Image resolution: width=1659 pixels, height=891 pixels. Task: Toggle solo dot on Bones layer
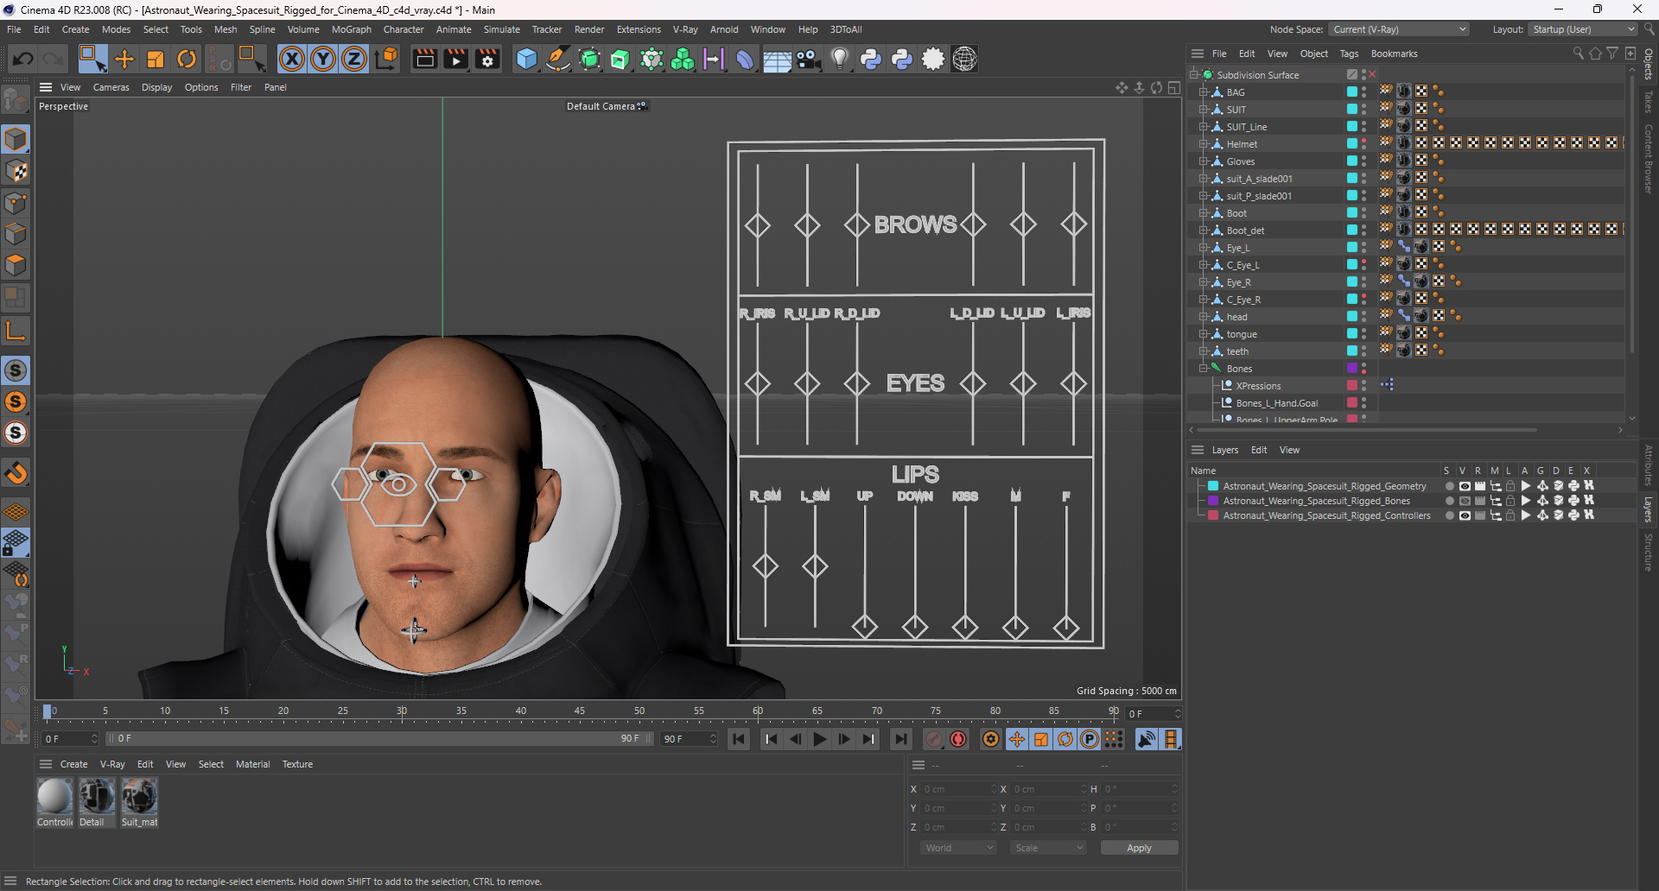(1449, 501)
